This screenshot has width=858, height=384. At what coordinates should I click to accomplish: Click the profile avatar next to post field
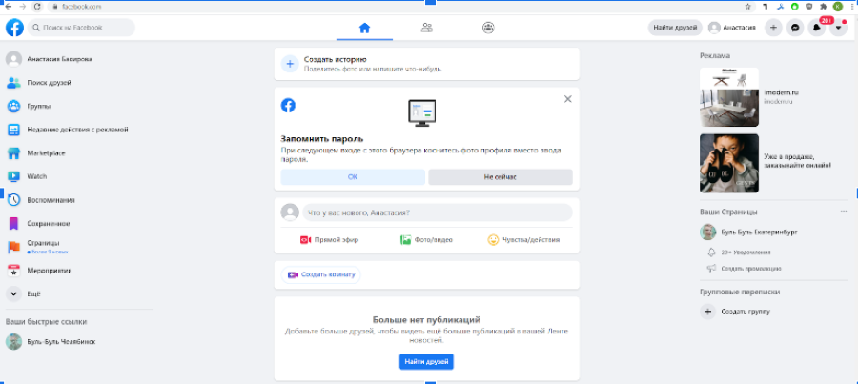(290, 212)
